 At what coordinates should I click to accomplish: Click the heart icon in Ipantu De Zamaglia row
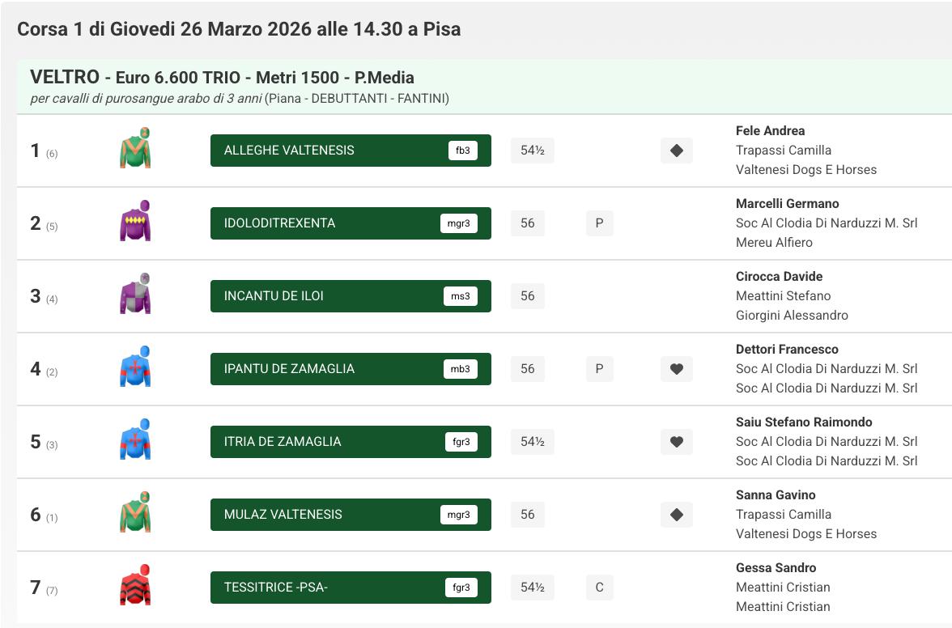[677, 369]
